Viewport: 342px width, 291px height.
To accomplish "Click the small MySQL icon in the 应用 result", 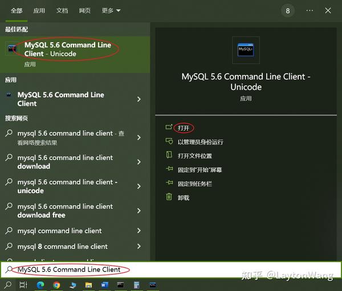I will [9, 95].
